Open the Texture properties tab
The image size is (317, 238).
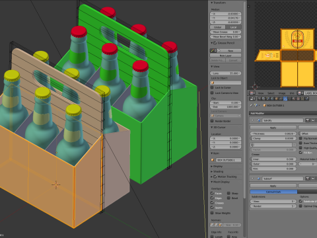[x=298, y=99]
